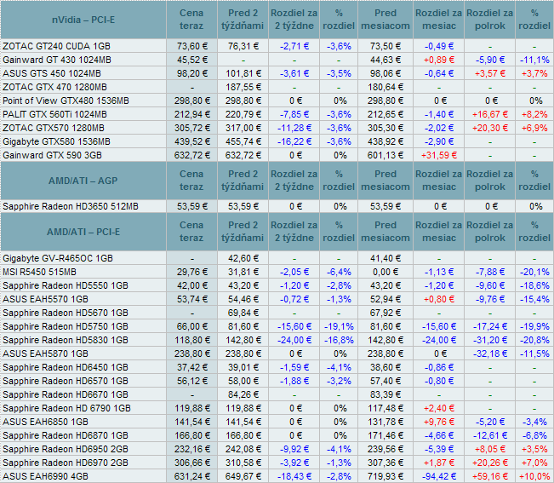Click the -20,1% percentage value
The height and width of the screenshot is (483, 554).
pos(534,272)
